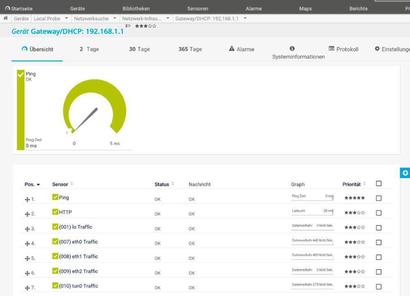The image size is (410, 296).
Task: Check the select-all checkbox in the table header
Action: coord(378,183)
